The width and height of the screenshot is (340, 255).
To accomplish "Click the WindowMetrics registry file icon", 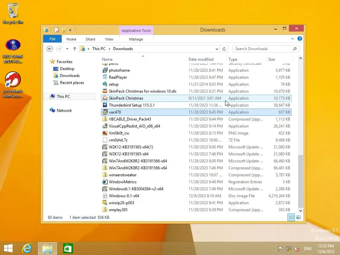I will click(105, 182).
